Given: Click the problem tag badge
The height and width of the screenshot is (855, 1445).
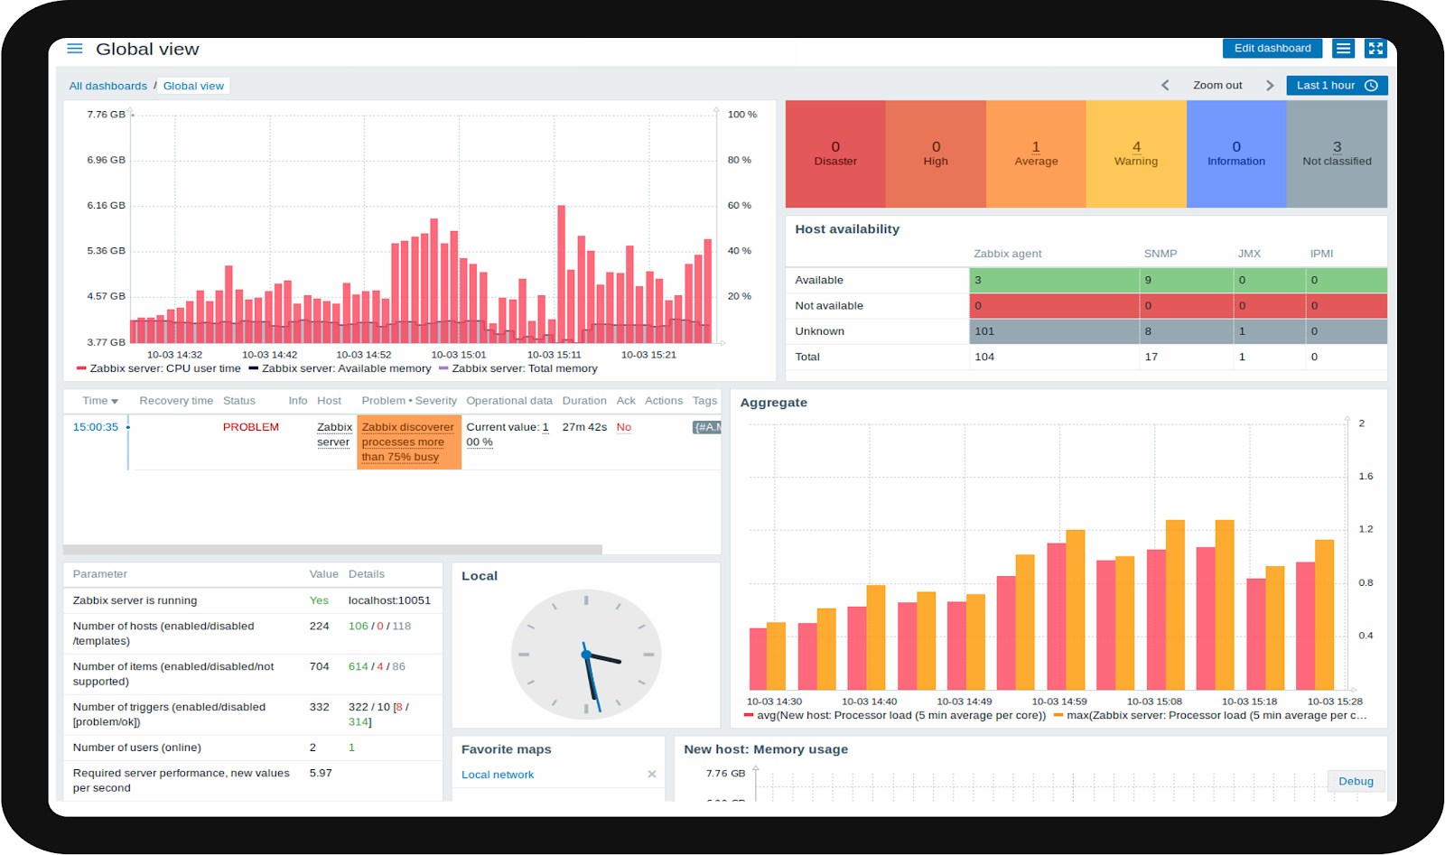Looking at the screenshot, I should pos(707,428).
